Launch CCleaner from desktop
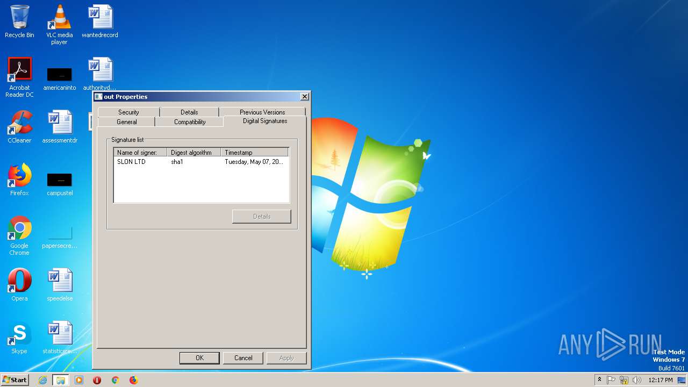Image resolution: width=688 pixels, height=387 pixels. tap(19, 127)
